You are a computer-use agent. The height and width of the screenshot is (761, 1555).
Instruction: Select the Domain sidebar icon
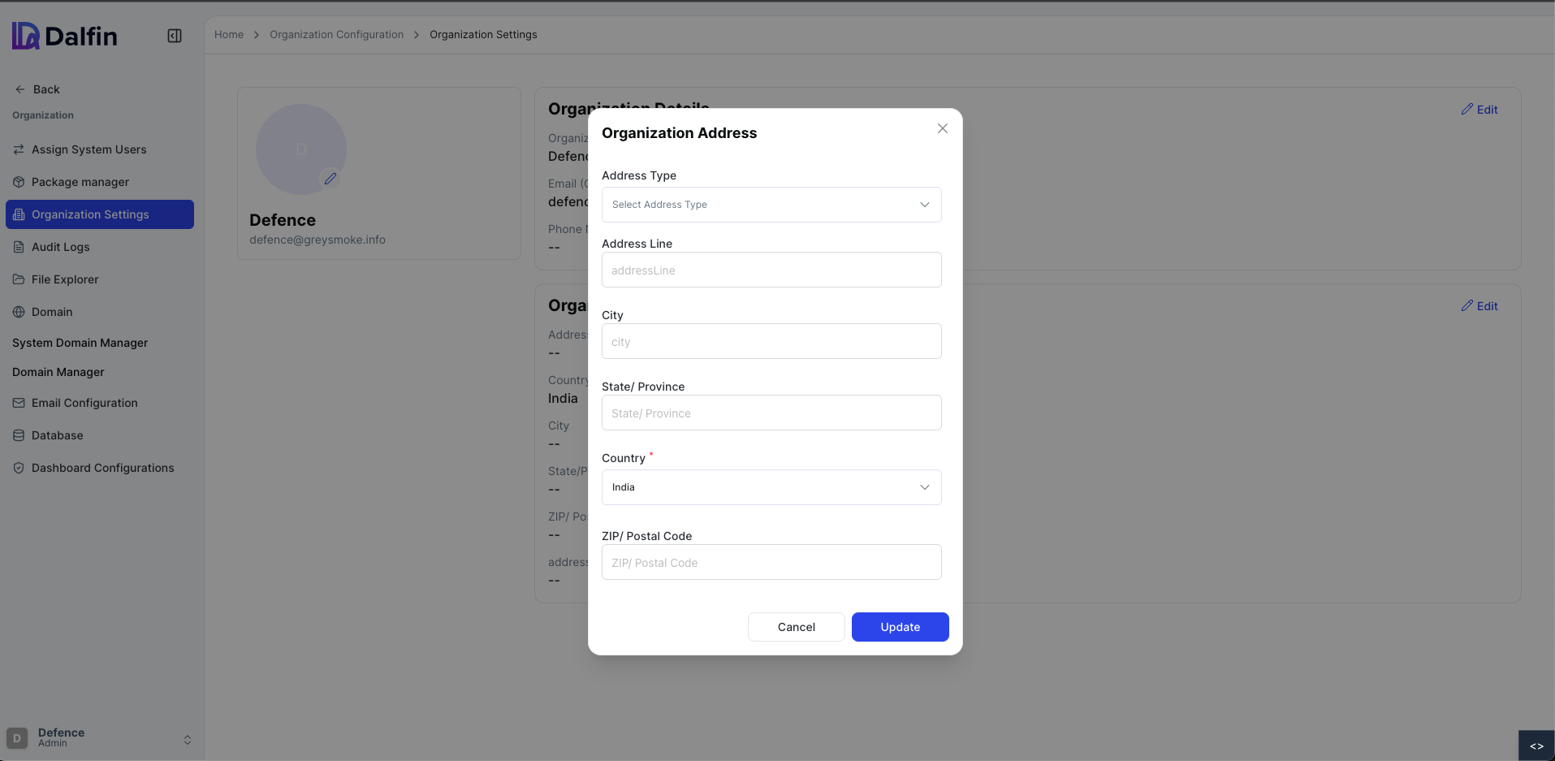pyautogui.click(x=19, y=312)
